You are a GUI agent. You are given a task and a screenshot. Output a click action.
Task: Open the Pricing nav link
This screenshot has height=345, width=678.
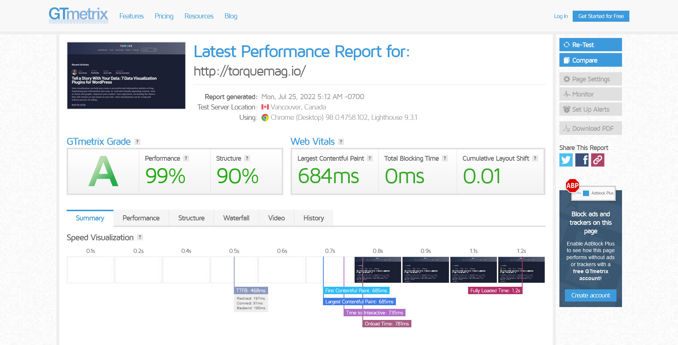pyautogui.click(x=164, y=16)
